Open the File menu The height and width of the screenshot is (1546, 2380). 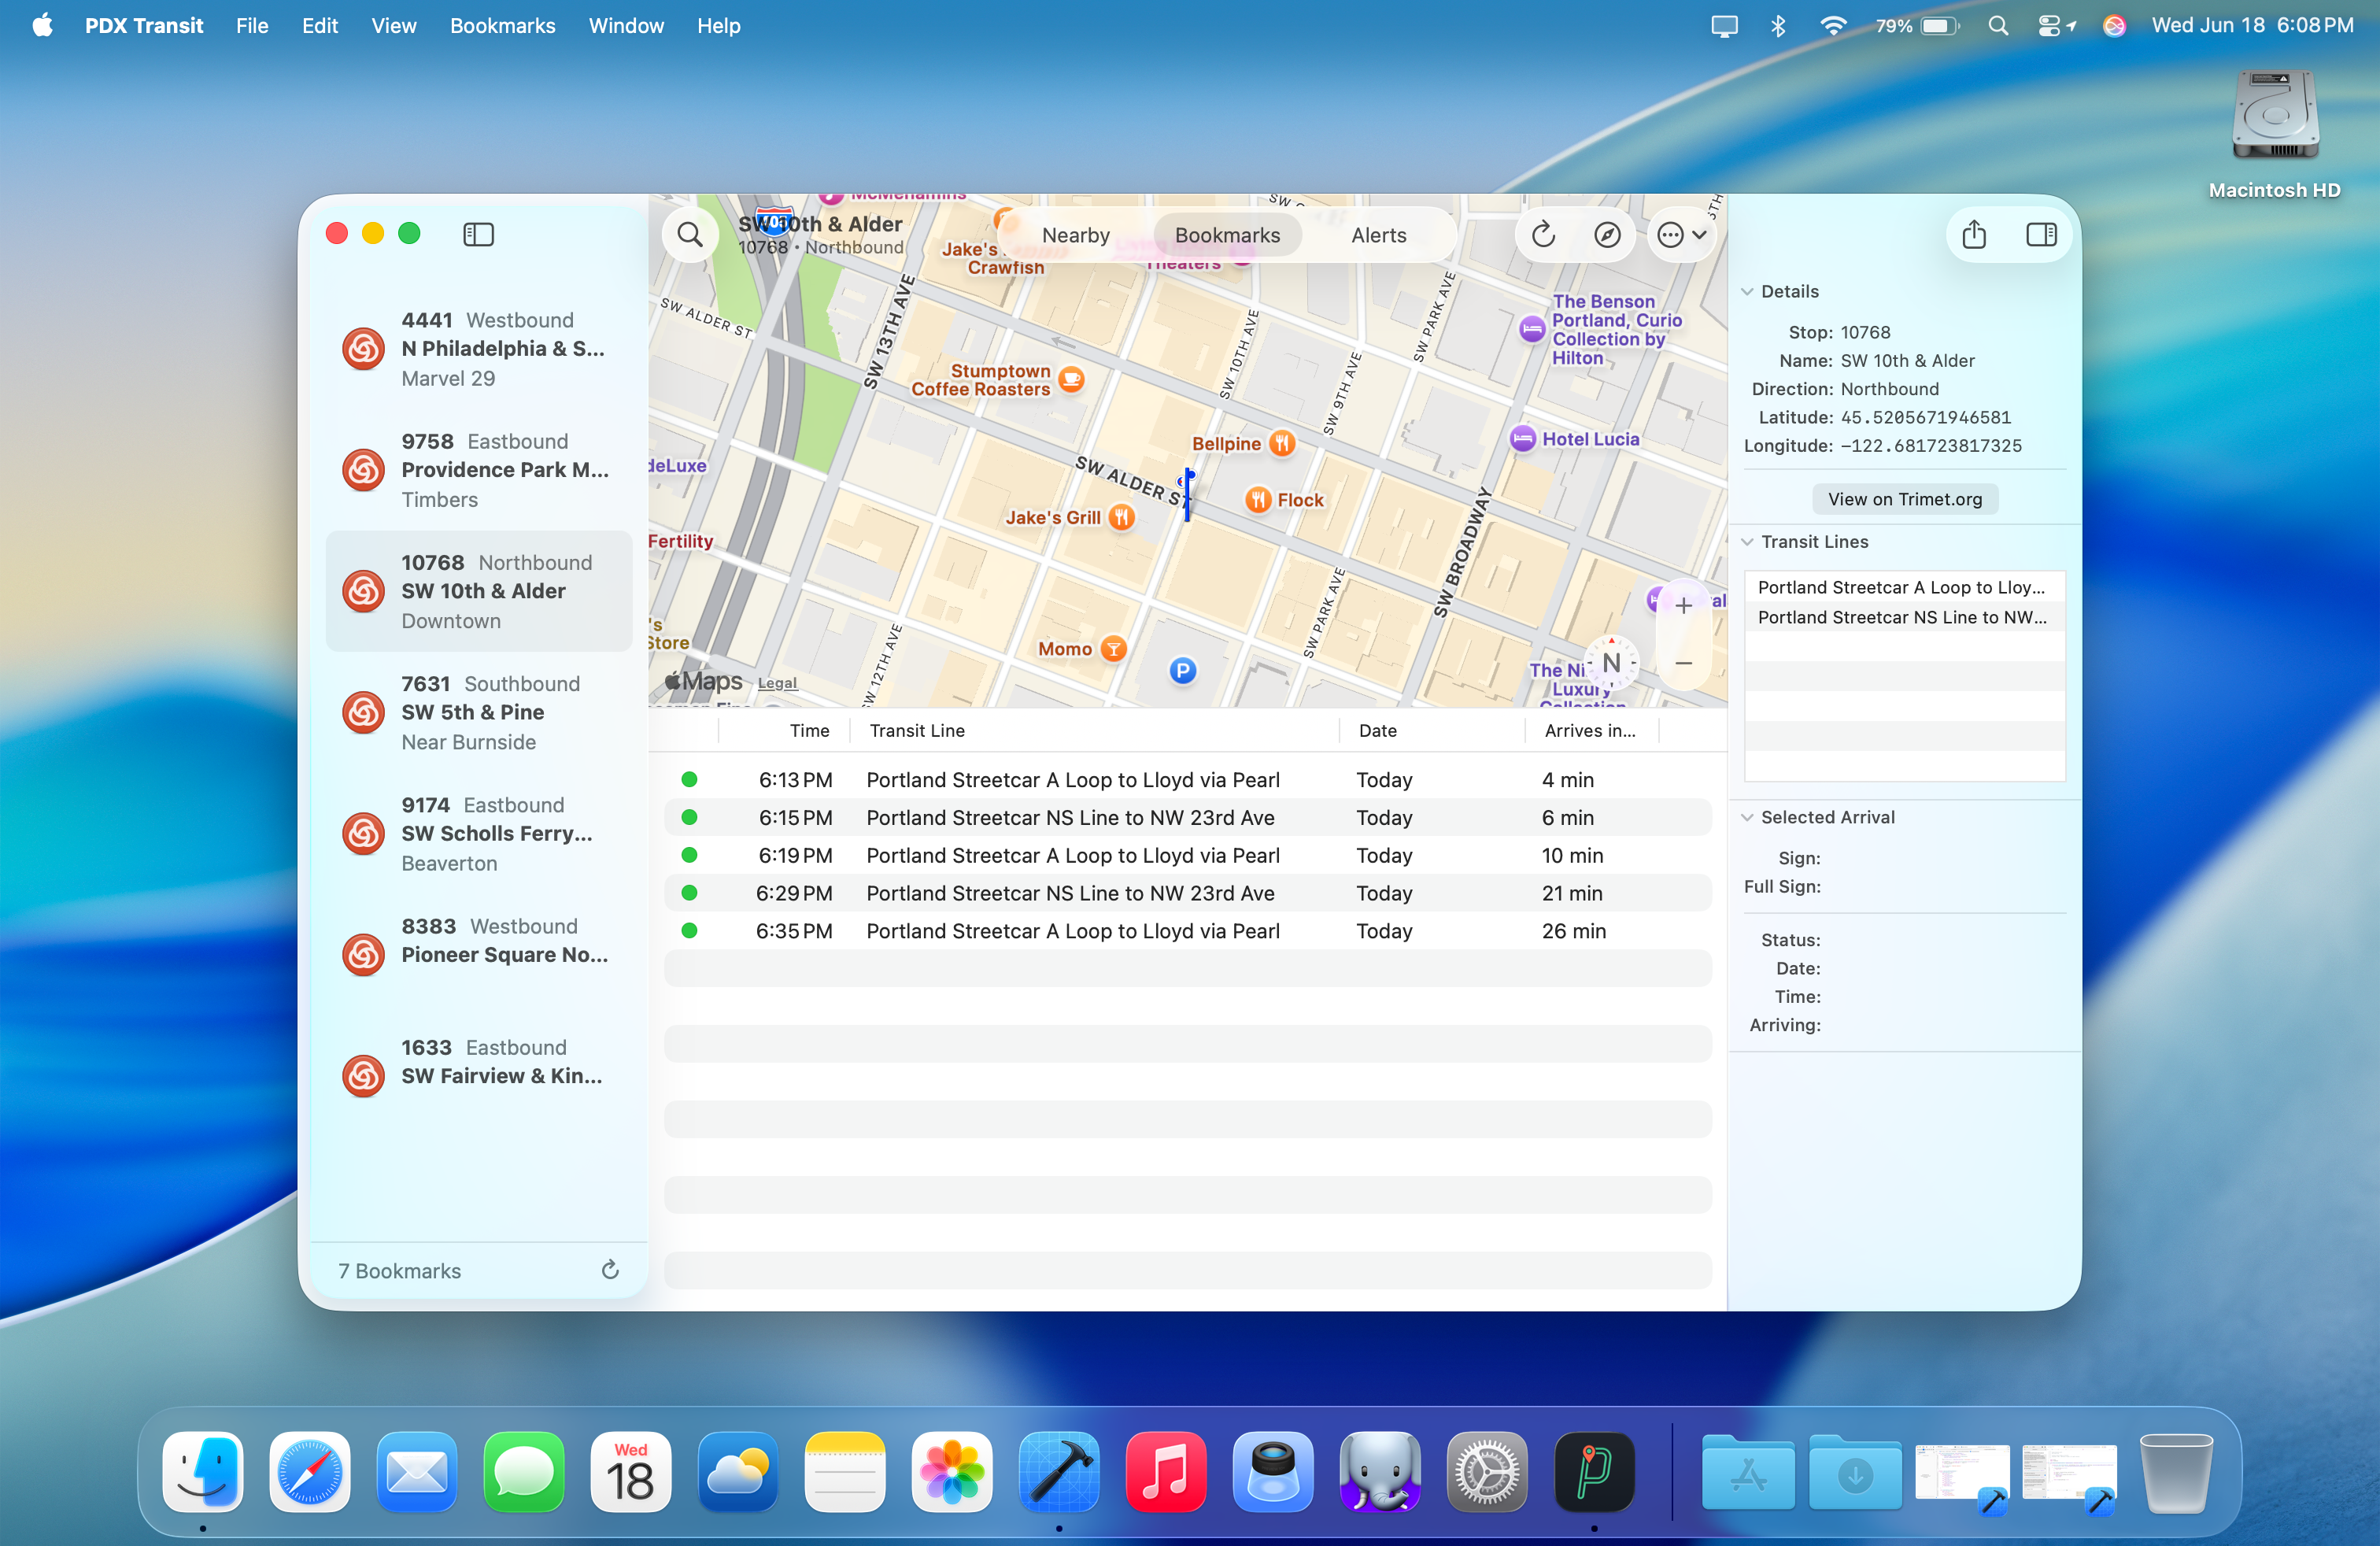[x=252, y=26]
